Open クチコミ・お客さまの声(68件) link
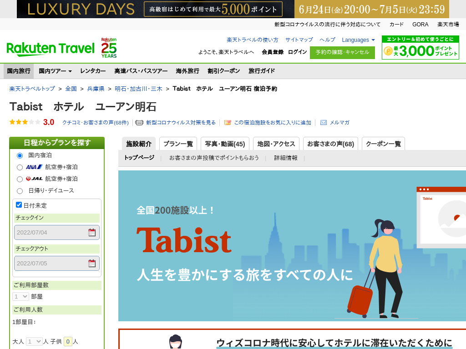466x349 pixels. 96,123
